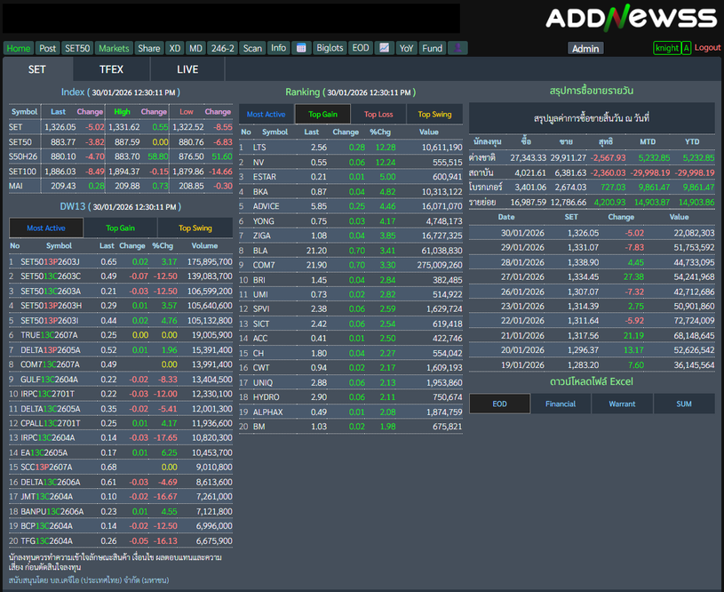
Task: Click the Fund toolbar button
Action: [432, 48]
